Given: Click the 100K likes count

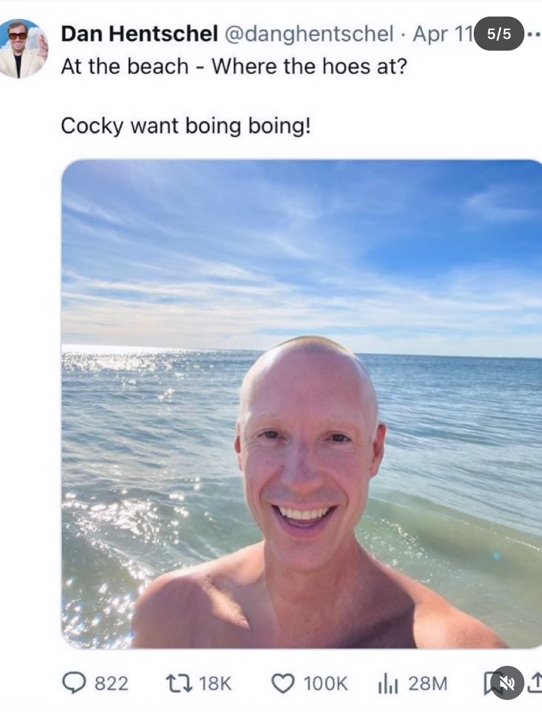Looking at the screenshot, I should click(325, 683).
